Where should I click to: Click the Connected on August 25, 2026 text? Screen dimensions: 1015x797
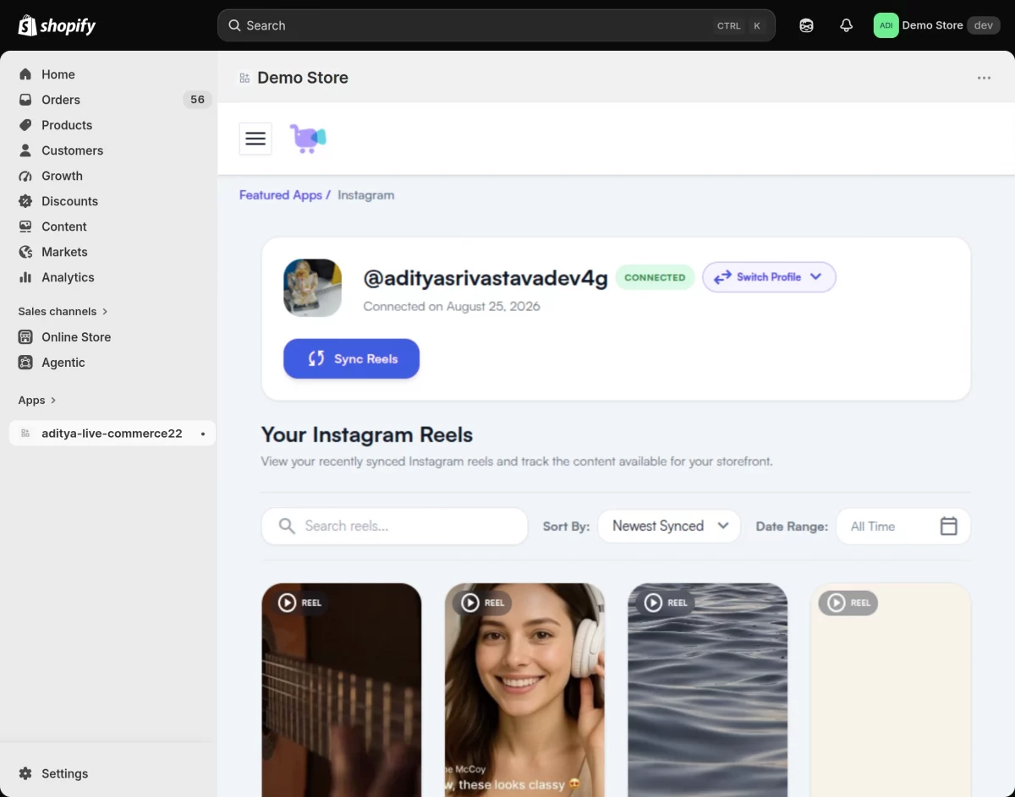pyautogui.click(x=452, y=306)
